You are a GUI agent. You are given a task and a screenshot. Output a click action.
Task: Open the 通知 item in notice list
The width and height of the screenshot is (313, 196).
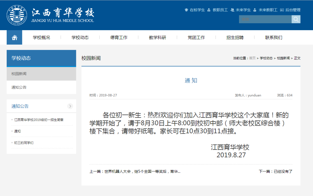17,131
